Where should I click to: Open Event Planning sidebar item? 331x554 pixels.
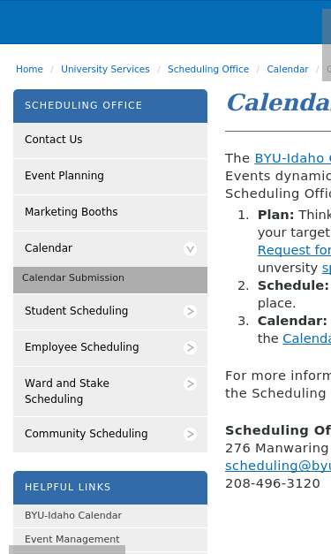[x=110, y=177]
